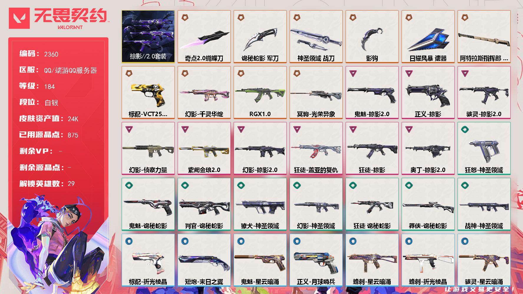Screen dimensions: 523x294
Task: Open the 正义-月球哨兵 revolver card
Action: pos(316,260)
